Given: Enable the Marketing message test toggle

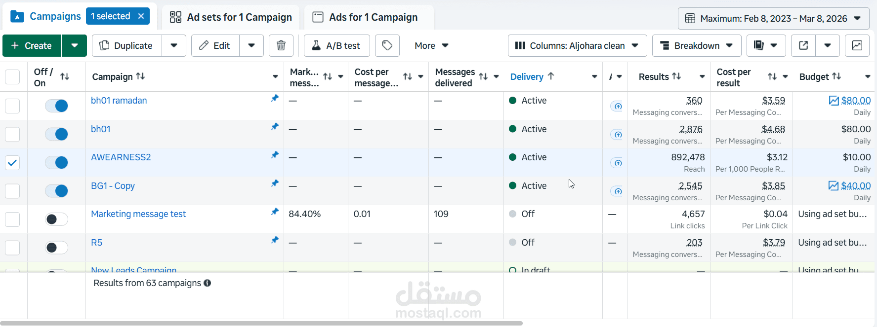Looking at the screenshot, I should click(56, 219).
